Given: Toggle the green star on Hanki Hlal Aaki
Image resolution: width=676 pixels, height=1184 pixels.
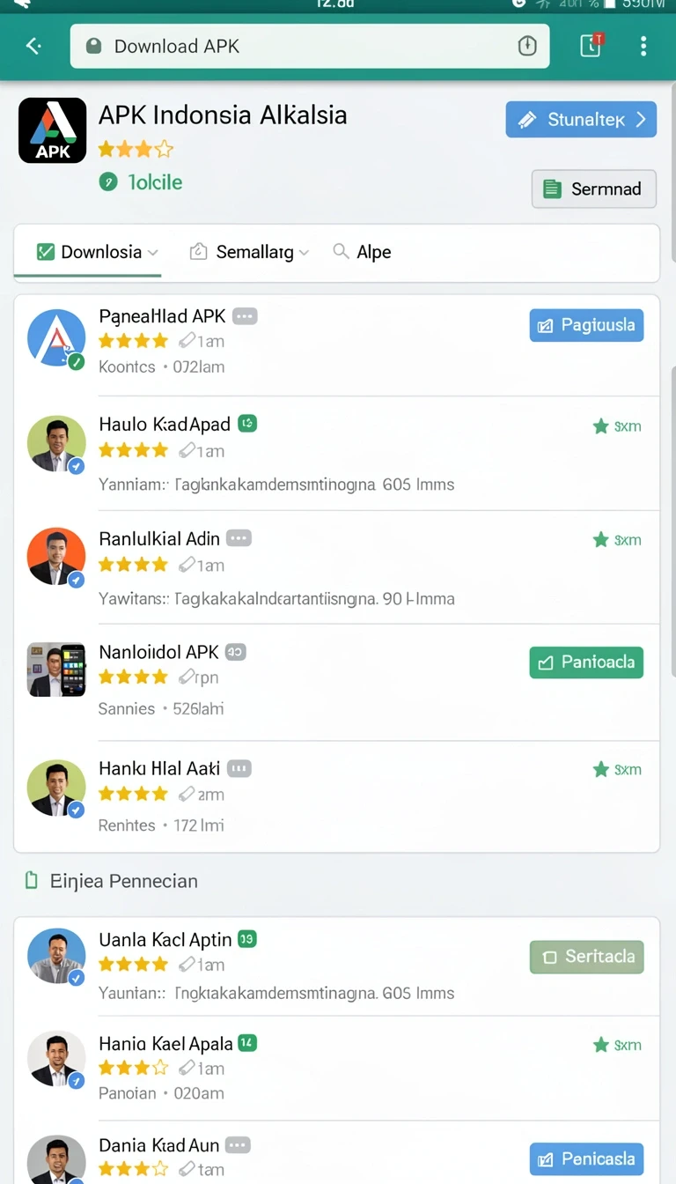Looking at the screenshot, I should tap(601, 770).
